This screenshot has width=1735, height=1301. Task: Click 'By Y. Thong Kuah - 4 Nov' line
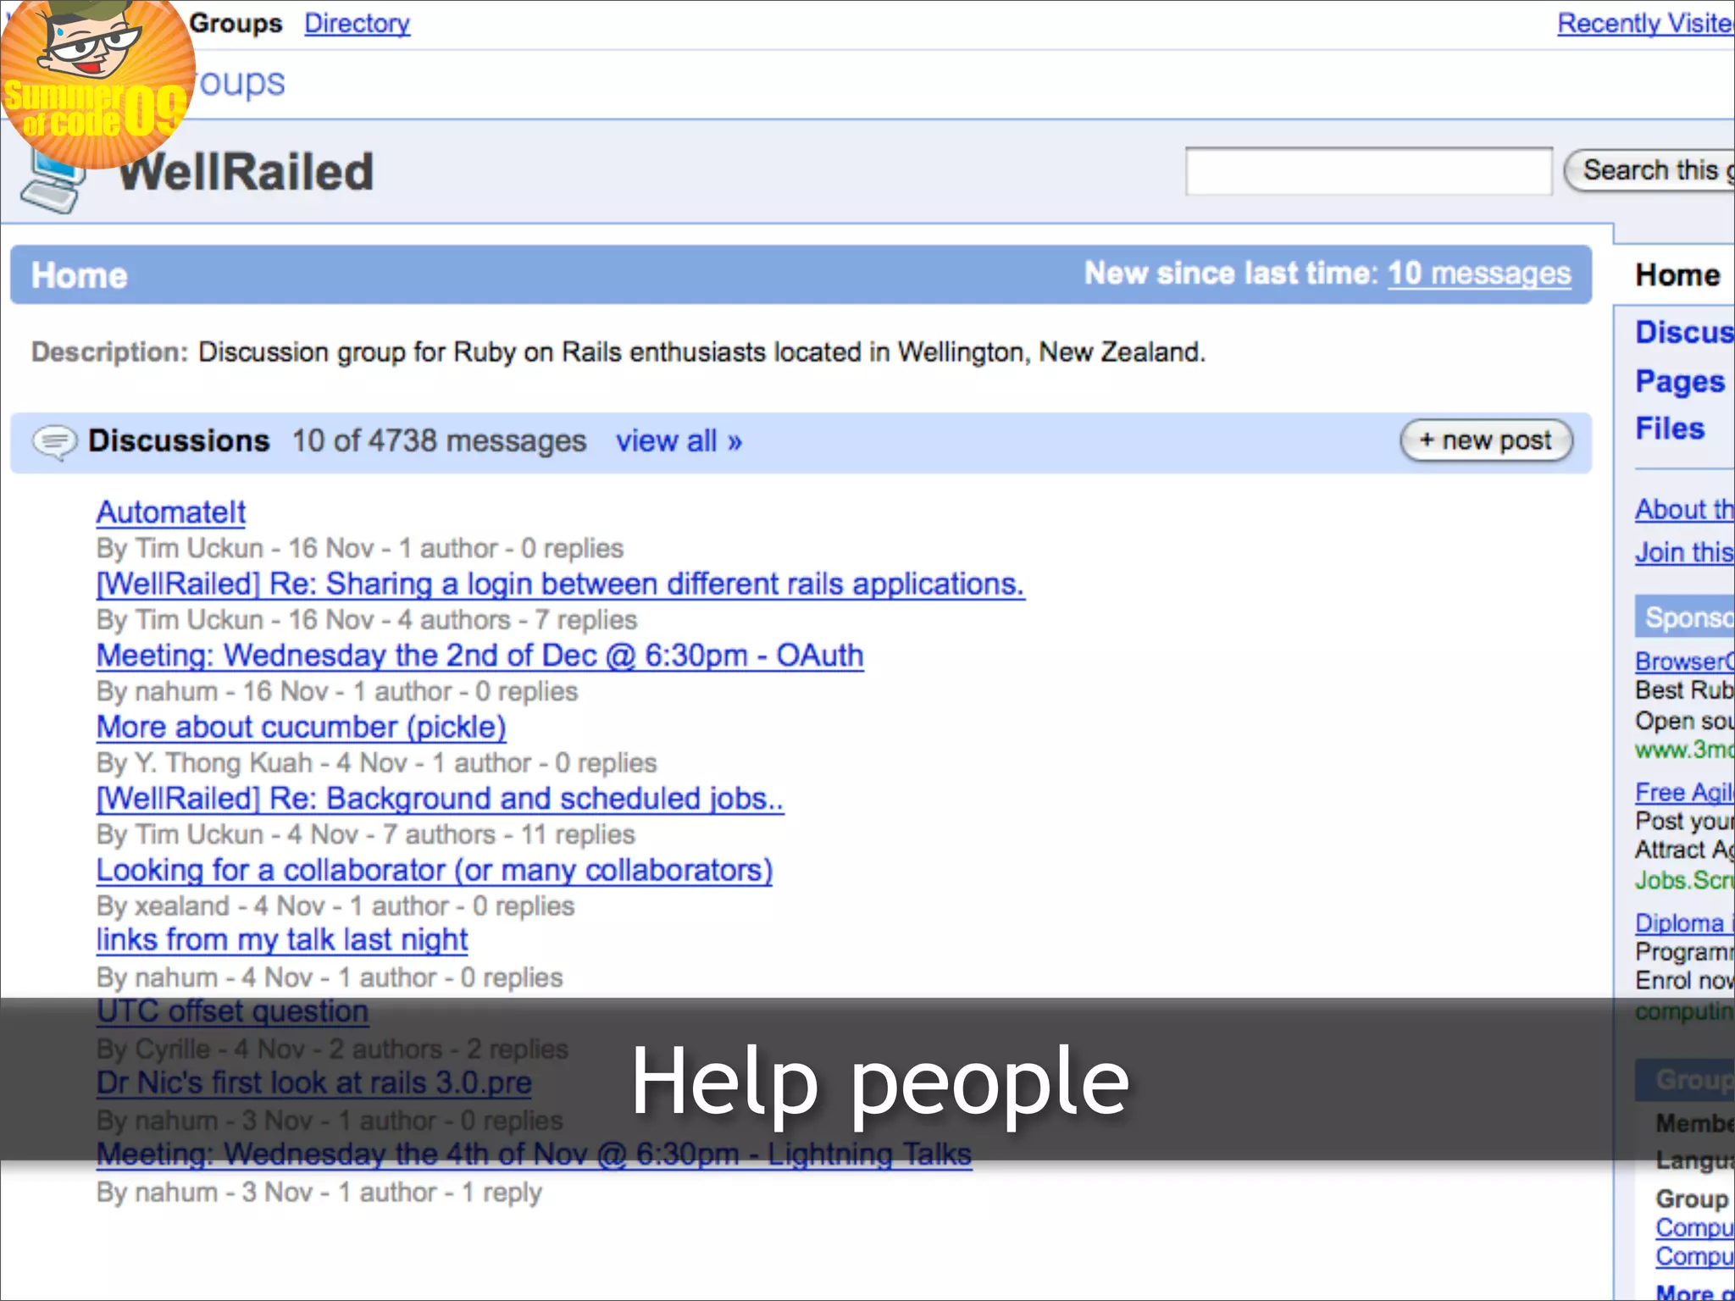click(376, 762)
